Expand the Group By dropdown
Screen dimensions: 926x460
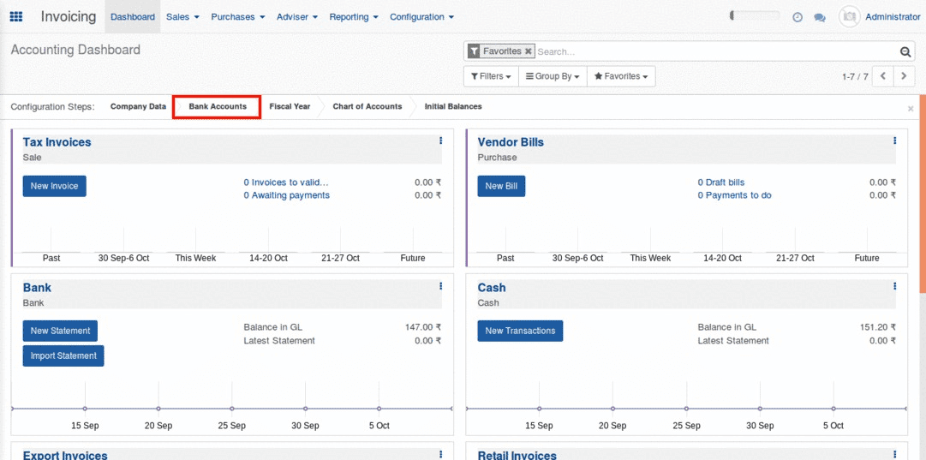pos(553,76)
